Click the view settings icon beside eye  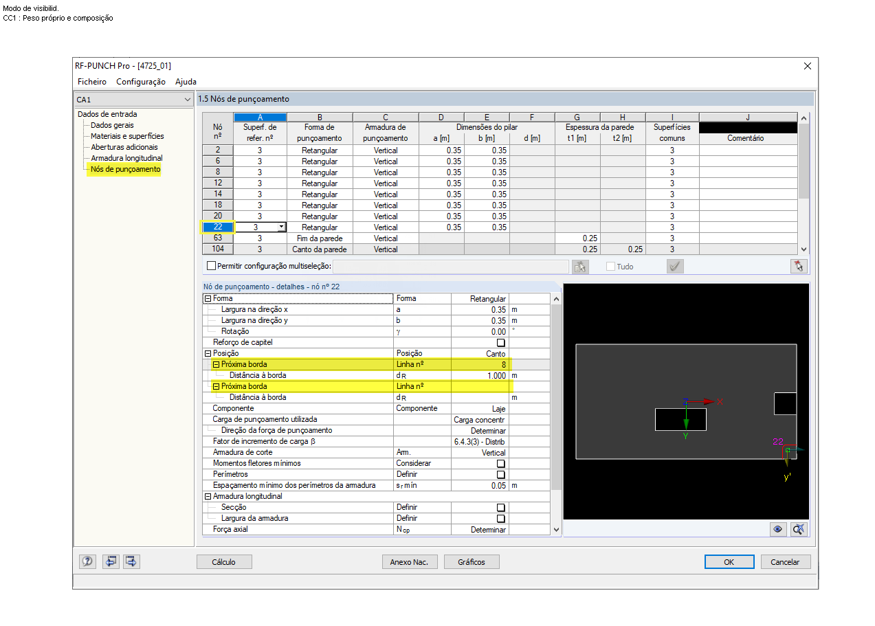(798, 529)
